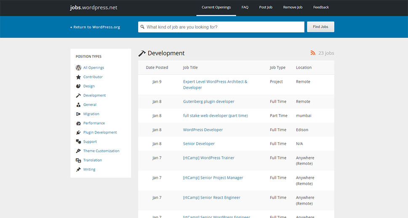Open full stake web developer (part time) job

pyautogui.click(x=216, y=115)
